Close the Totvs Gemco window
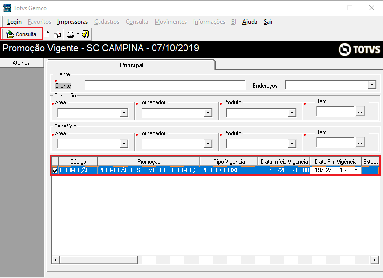This screenshot has width=383, height=278. 372,8
